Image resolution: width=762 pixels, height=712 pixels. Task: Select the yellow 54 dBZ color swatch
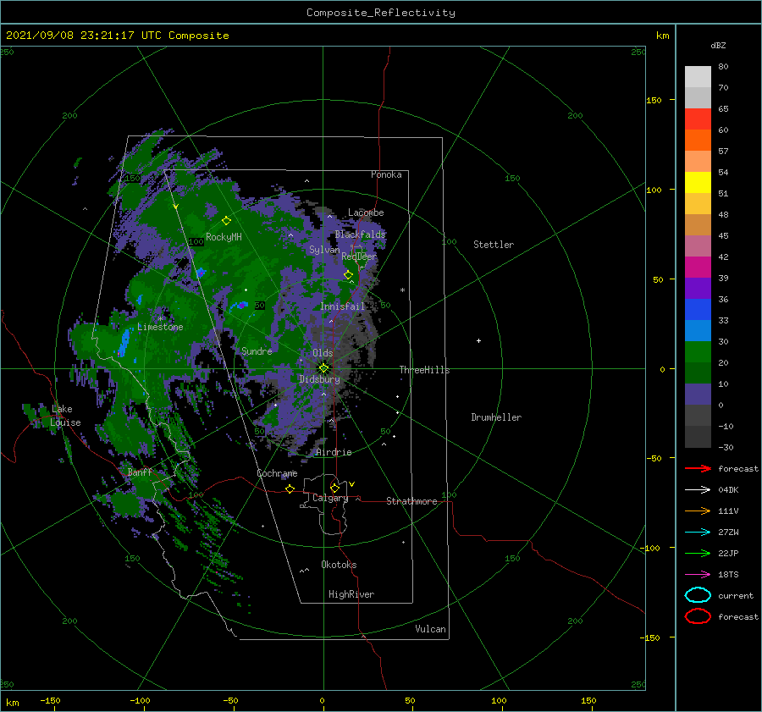click(x=698, y=182)
